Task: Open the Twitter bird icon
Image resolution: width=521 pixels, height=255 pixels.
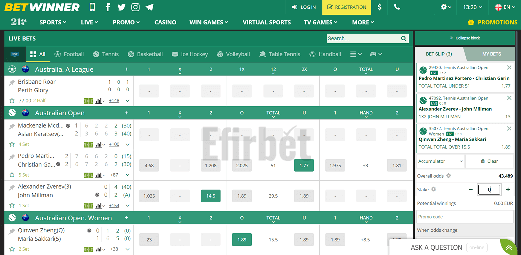Action: (121, 7)
